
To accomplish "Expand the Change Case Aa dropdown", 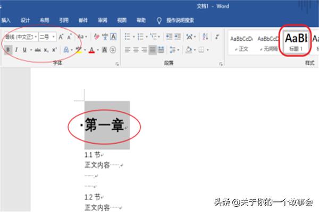I will pos(82,37).
